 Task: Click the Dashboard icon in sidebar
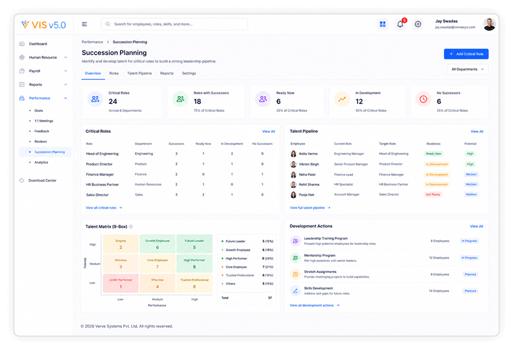[x=22, y=44]
